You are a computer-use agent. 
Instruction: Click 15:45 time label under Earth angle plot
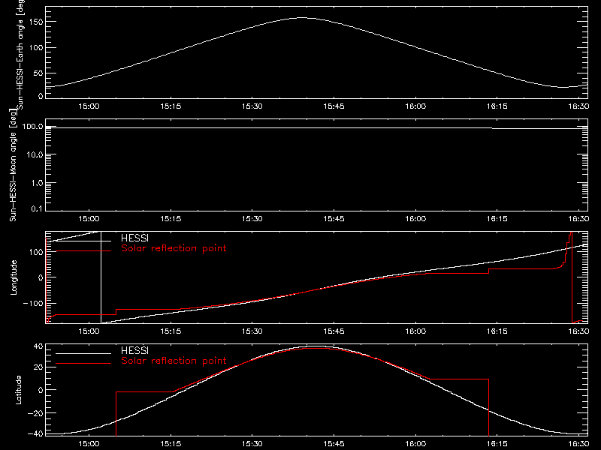point(334,106)
